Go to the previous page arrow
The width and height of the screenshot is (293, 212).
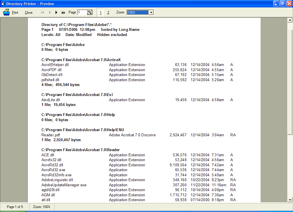(50, 13)
